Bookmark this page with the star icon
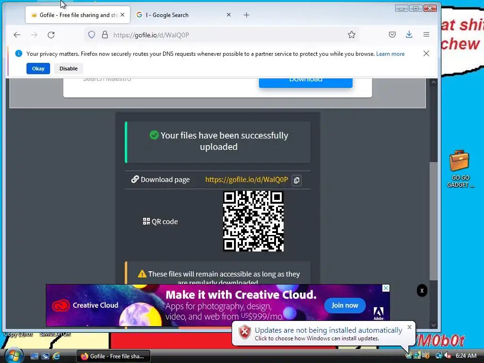484x363 pixels. pos(352,35)
